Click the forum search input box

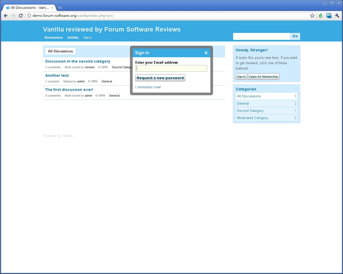[262, 36]
